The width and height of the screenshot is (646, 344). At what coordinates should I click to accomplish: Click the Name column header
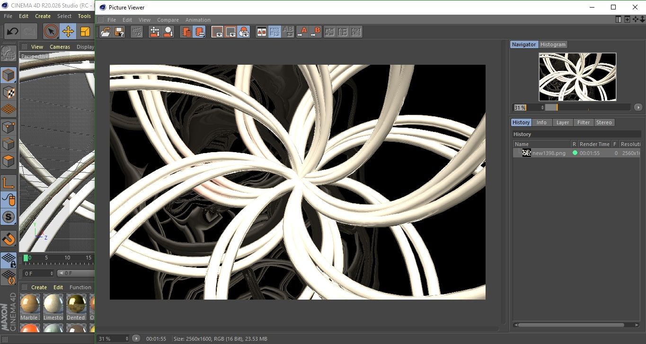[x=541, y=144]
